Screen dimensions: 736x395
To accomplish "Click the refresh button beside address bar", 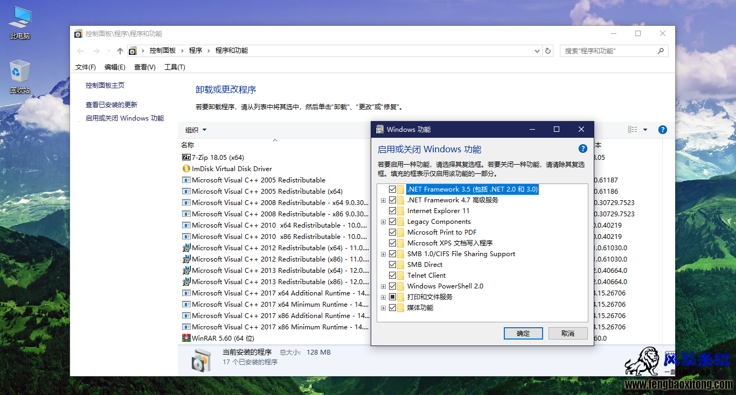I will pos(548,51).
